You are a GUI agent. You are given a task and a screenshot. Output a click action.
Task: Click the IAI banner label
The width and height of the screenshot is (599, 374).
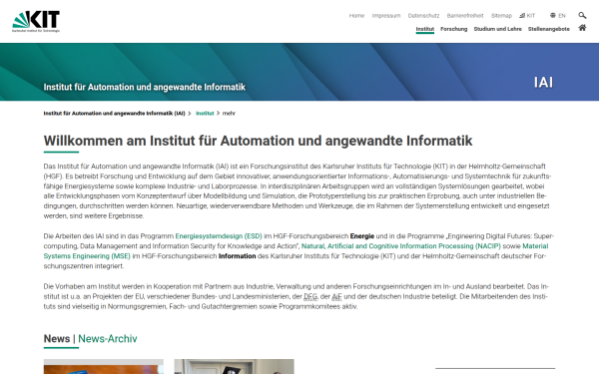(543, 83)
